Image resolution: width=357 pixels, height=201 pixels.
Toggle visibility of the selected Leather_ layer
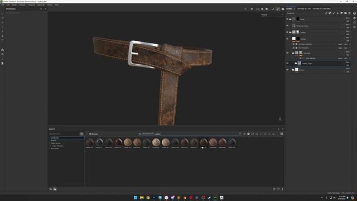click(287, 63)
